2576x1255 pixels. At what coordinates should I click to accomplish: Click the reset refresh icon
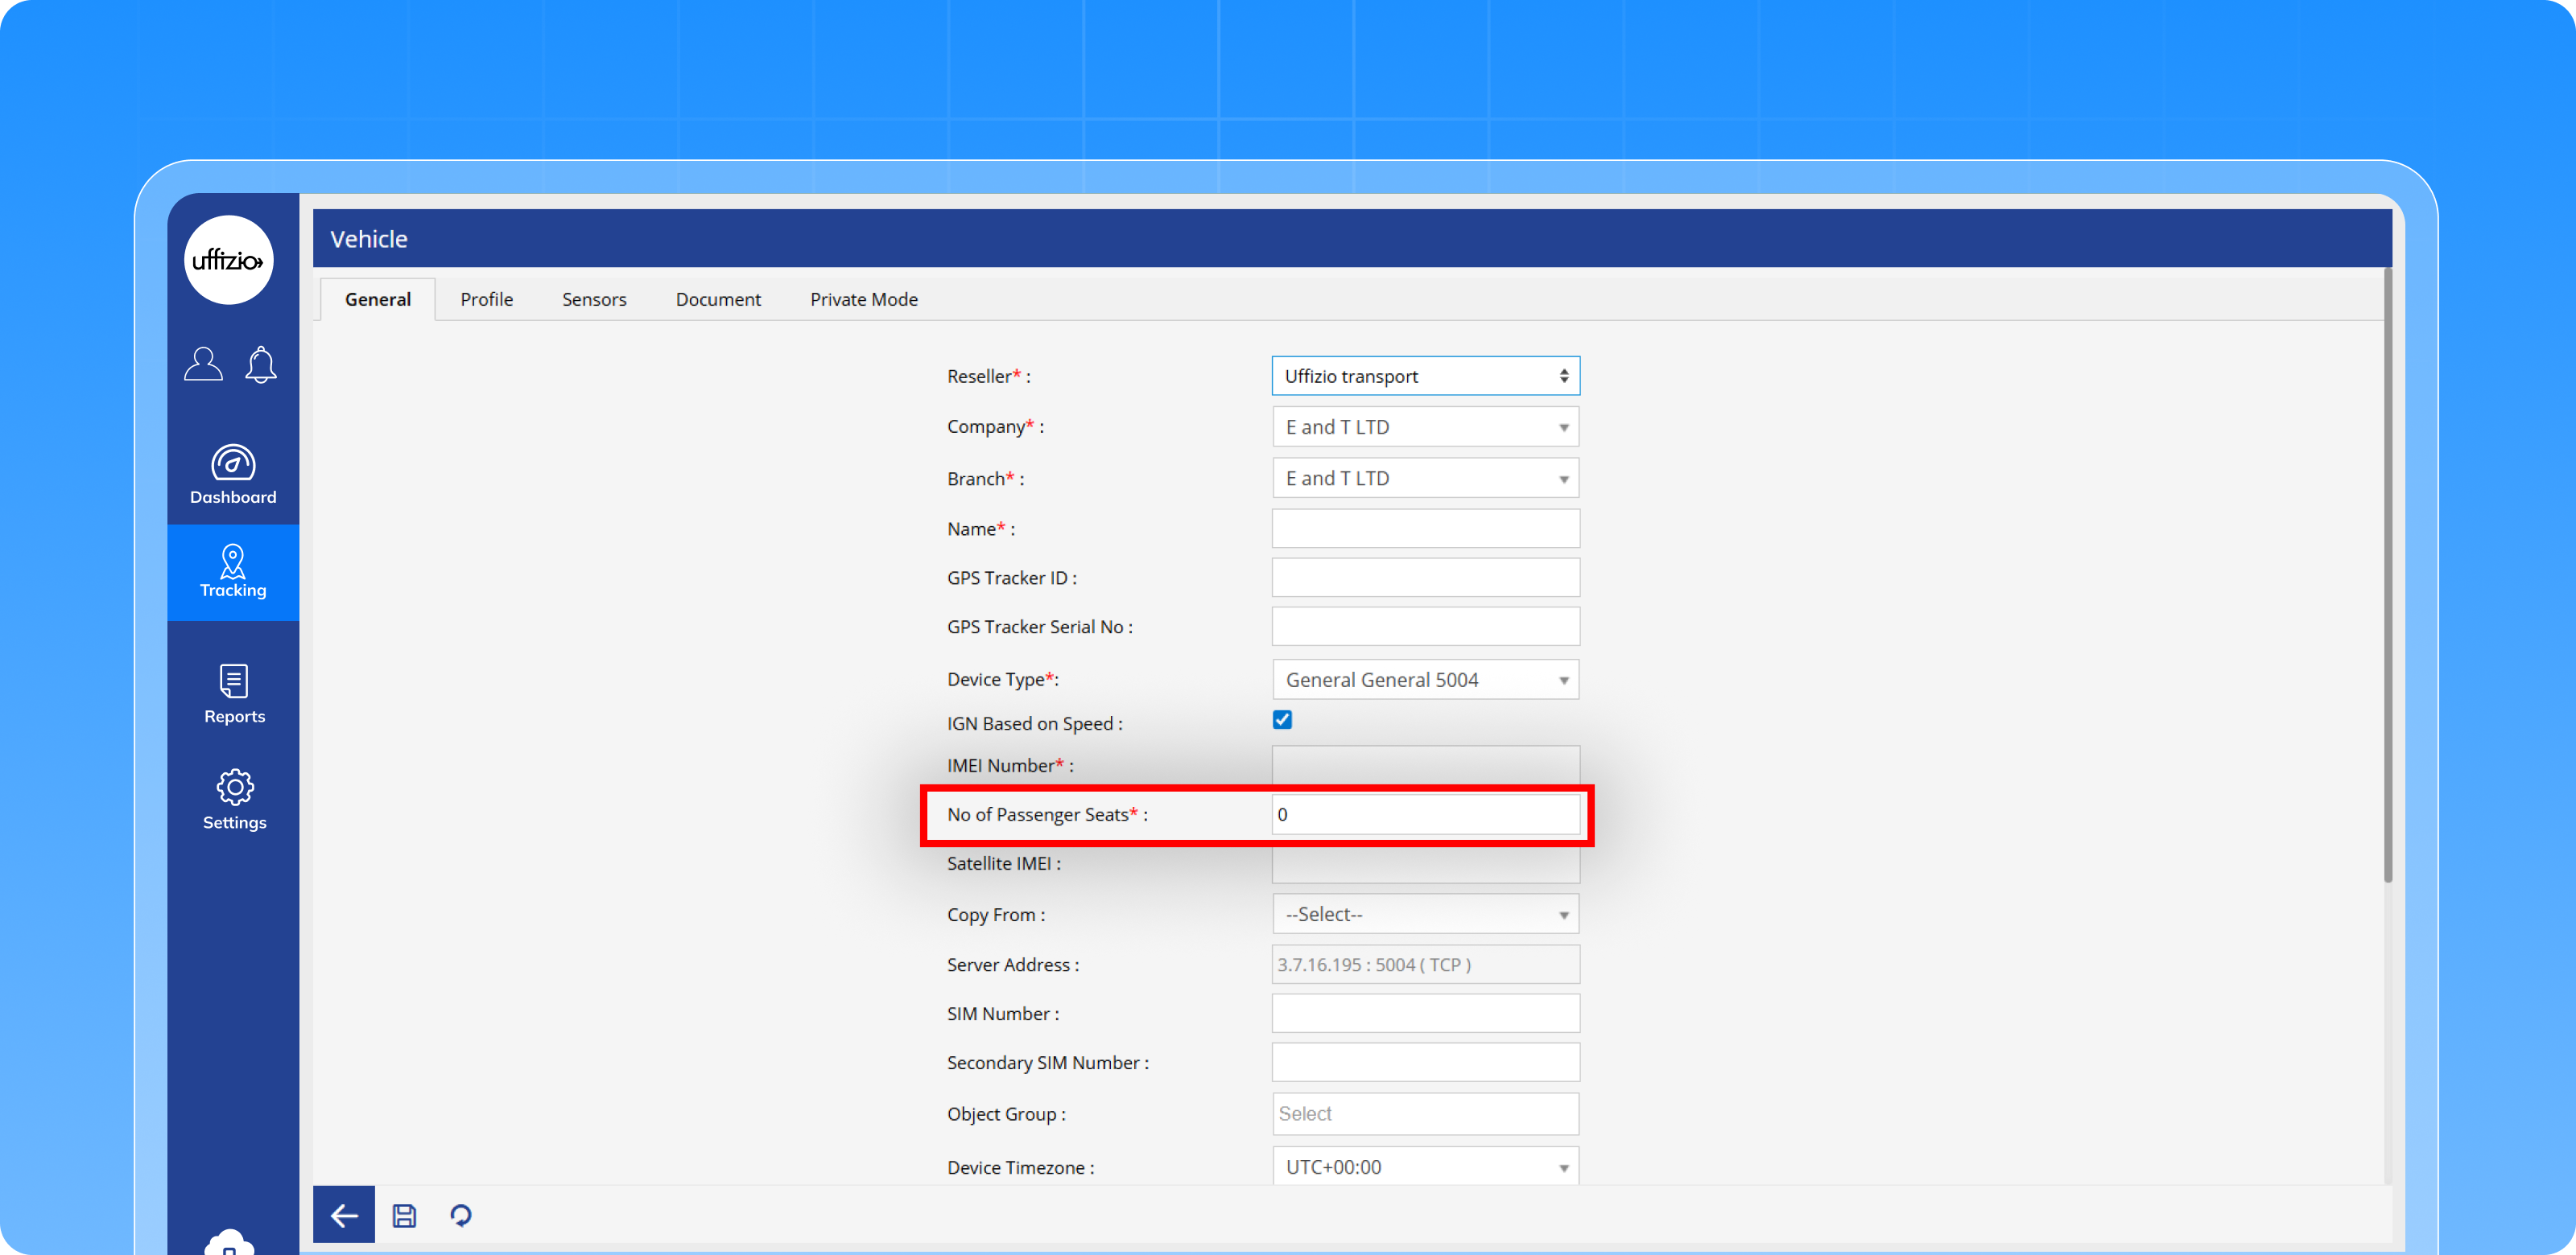coord(461,1215)
